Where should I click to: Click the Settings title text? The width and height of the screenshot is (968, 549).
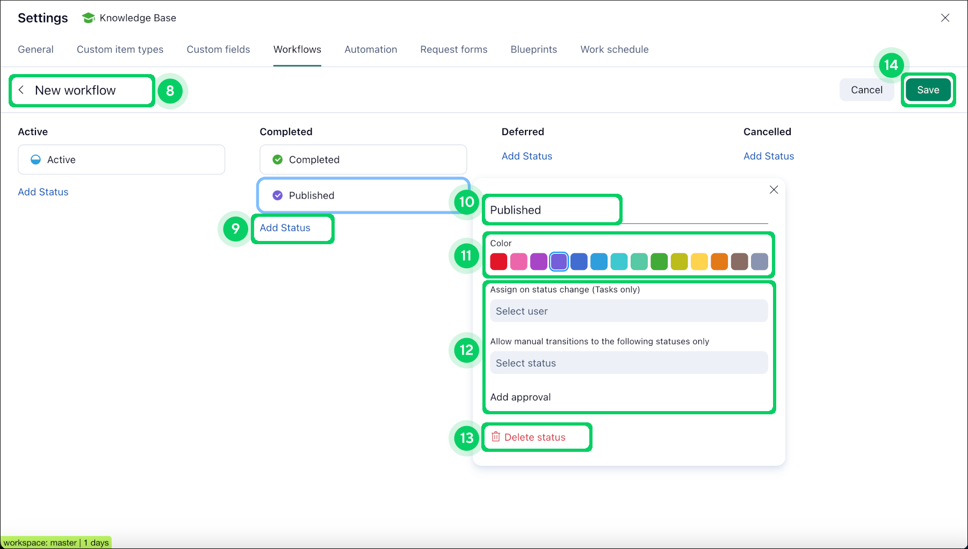click(43, 18)
